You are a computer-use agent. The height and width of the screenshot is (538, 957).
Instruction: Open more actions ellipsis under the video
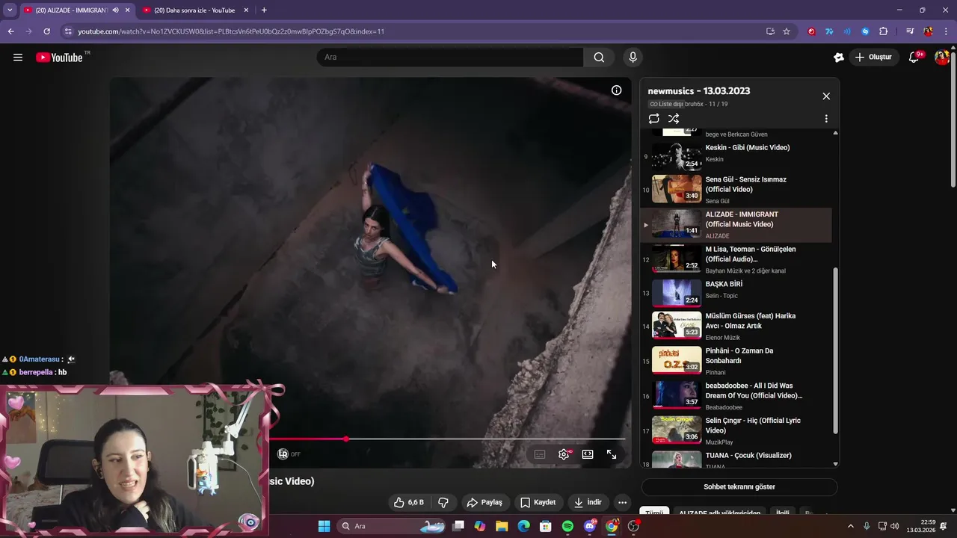[x=622, y=502]
